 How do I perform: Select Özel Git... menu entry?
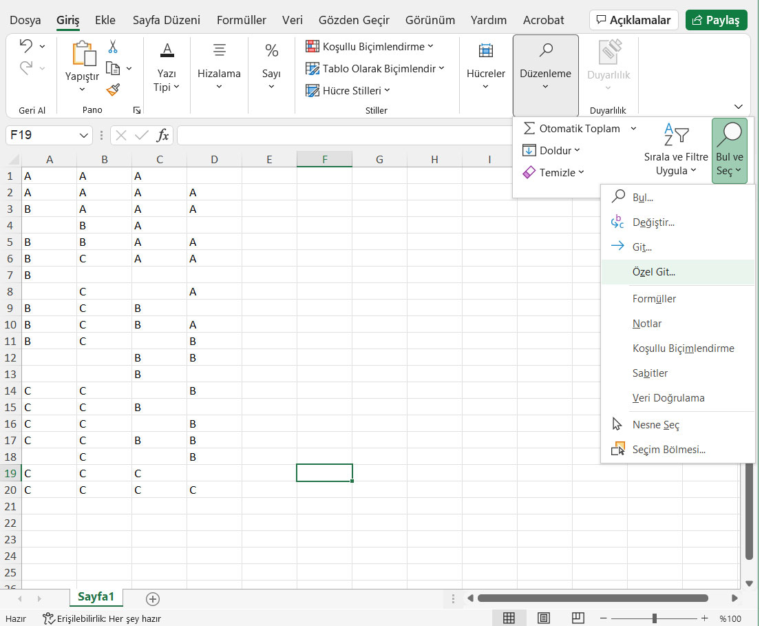(x=677, y=272)
